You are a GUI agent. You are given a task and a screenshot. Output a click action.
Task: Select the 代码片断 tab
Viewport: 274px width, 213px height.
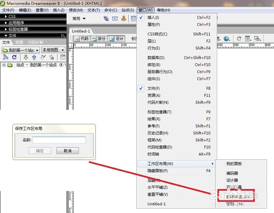pos(36,42)
